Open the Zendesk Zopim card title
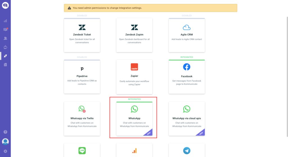Viewport: 288px width, 157px height. coord(134,34)
